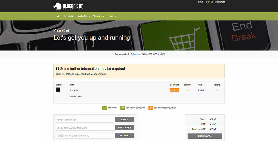Expand the Email dropdown menu
Viewport: 278px width, 141px height.
pos(112,16)
